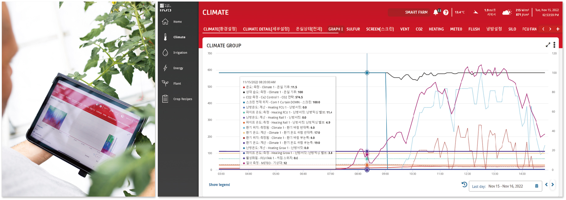
Task: Click the 일사 측정 METEO tooltip row
Action: 265,163
